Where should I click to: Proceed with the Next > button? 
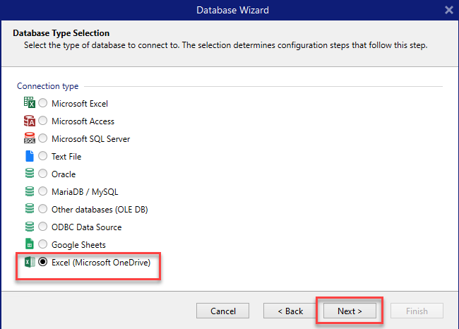pos(350,311)
